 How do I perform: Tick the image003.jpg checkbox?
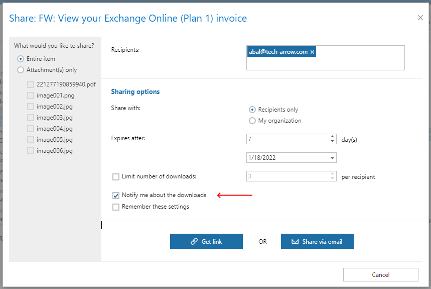pyautogui.click(x=31, y=118)
